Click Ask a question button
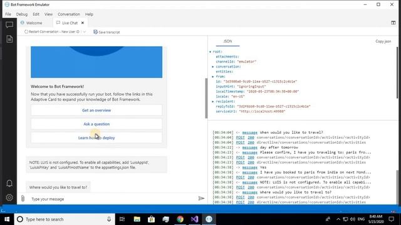401x225 pixels. click(96, 124)
